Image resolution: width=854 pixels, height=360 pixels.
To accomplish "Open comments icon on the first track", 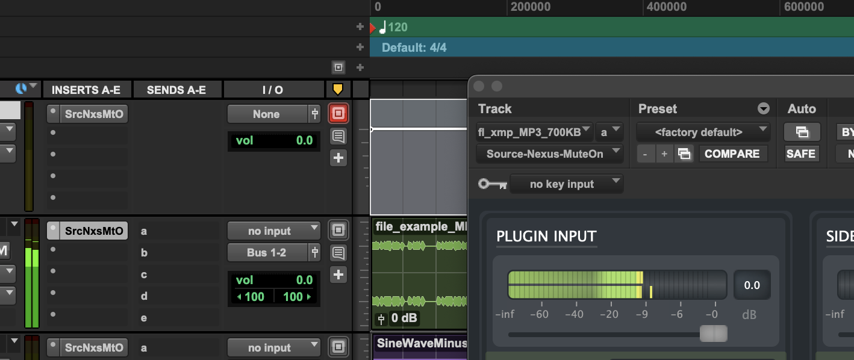I will [338, 137].
